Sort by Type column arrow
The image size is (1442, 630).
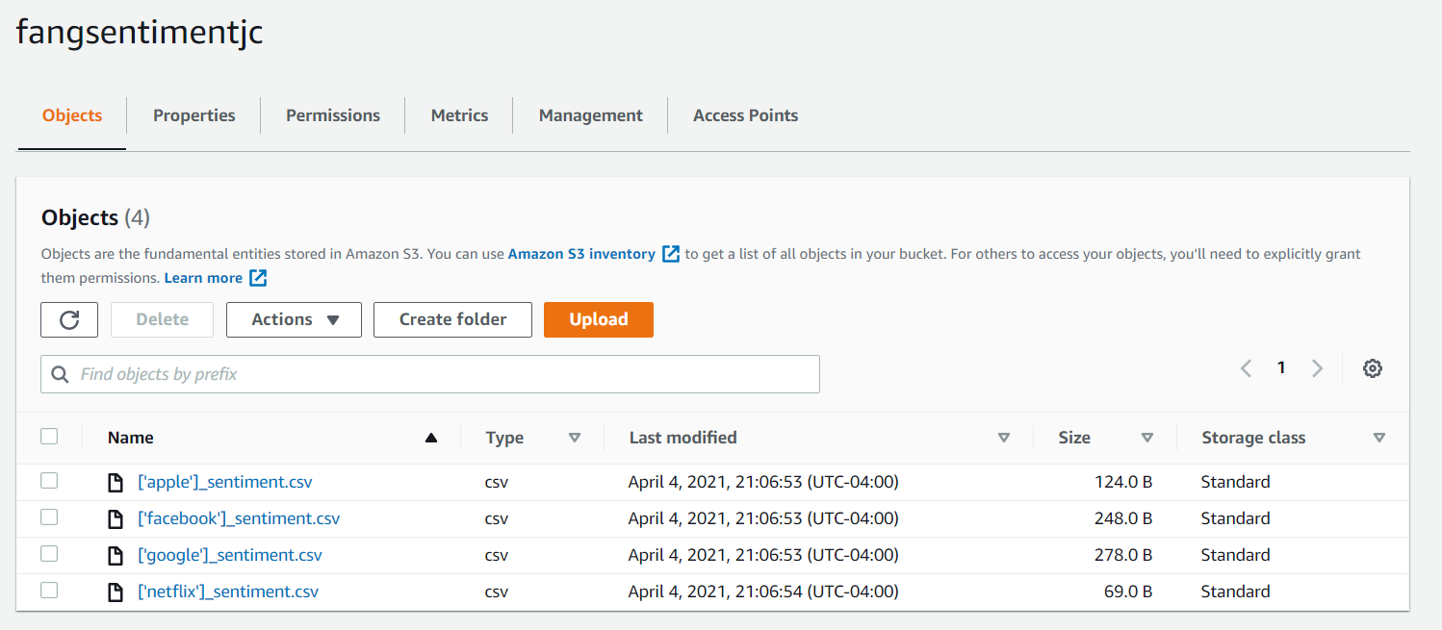(x=575, y=438)
